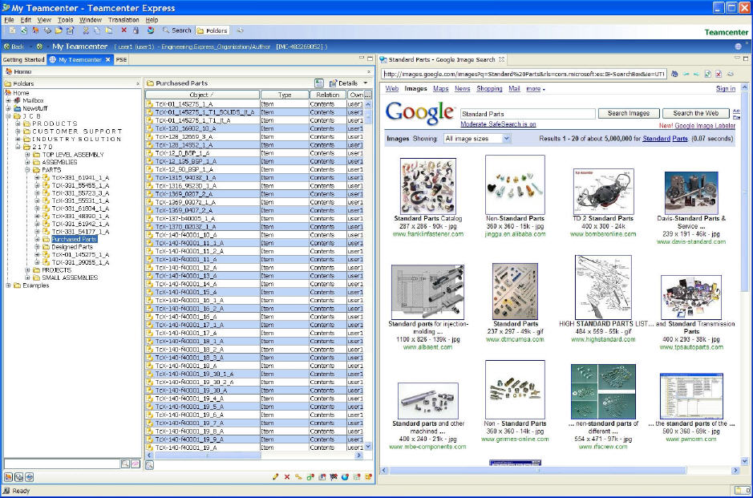Click the Google Maps link

click(440, 89)
